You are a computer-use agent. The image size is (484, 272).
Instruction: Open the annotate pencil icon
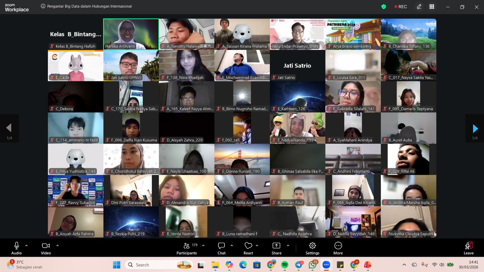pyautogui.click(x=419, y=7)
